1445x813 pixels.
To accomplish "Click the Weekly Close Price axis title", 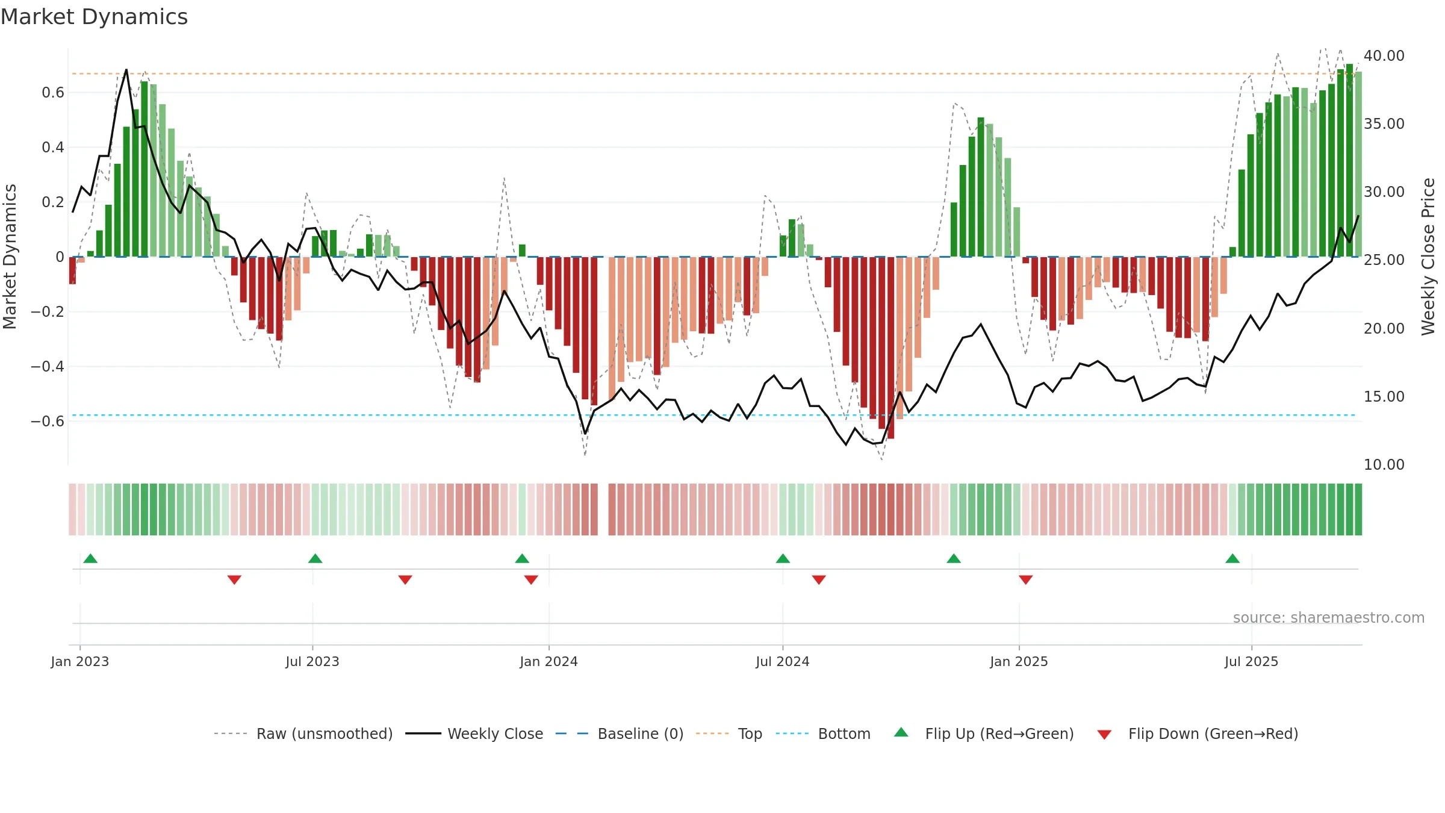I will pyautogui.click(x=1428, y=257).
